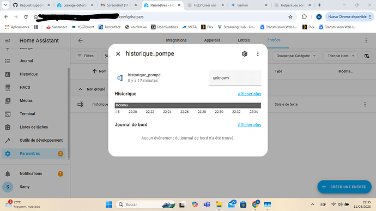Viewport: 376px width, 211px height.
Task: Go to Outils de développement
Action: tap(41, 140)
